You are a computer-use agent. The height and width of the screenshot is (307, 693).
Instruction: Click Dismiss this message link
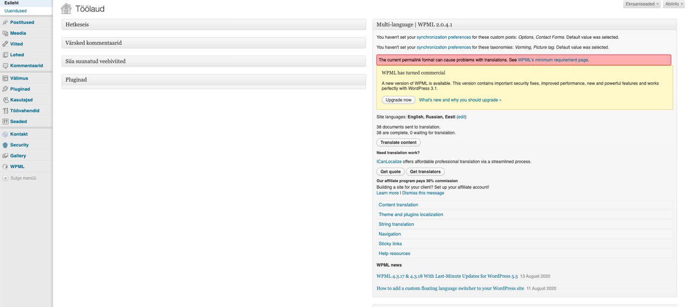click(423, 193)
